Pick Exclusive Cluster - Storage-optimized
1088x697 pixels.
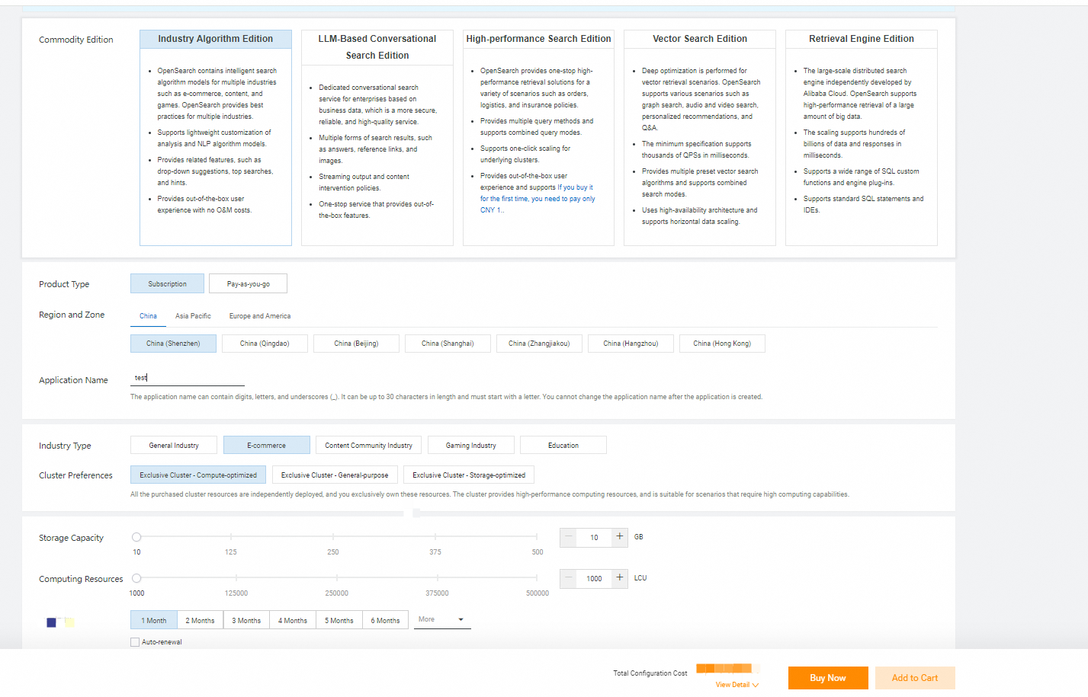469,475
